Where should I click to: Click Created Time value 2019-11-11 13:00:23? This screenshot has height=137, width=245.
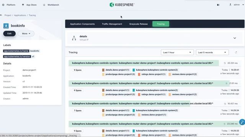click(32, 87)
